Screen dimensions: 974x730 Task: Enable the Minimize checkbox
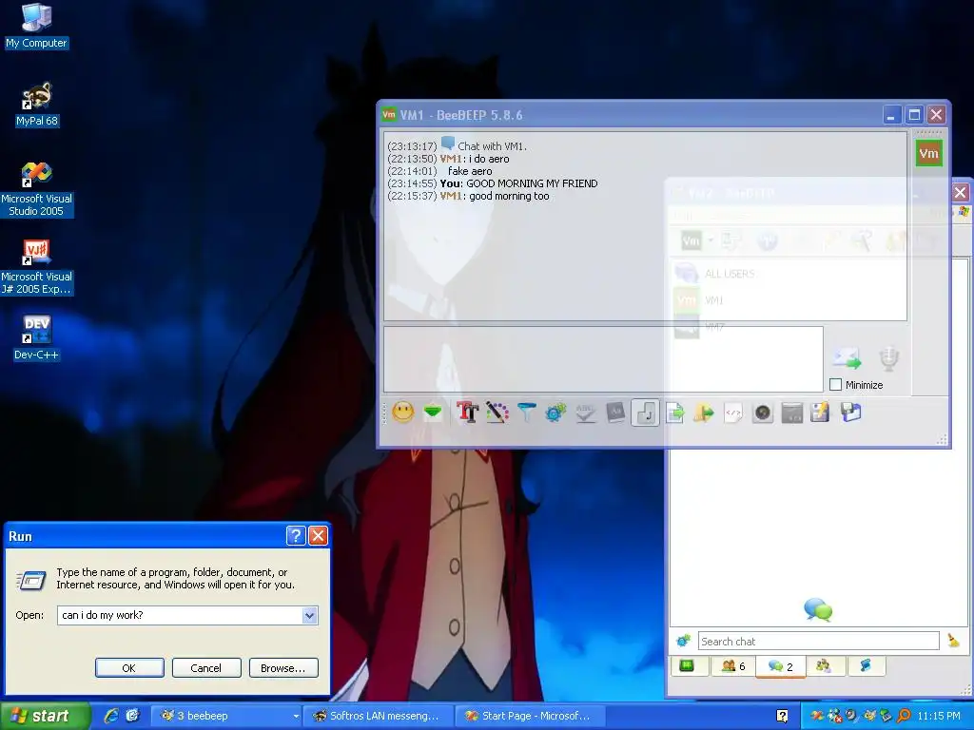pyautogui.click(x=835, y=385)
